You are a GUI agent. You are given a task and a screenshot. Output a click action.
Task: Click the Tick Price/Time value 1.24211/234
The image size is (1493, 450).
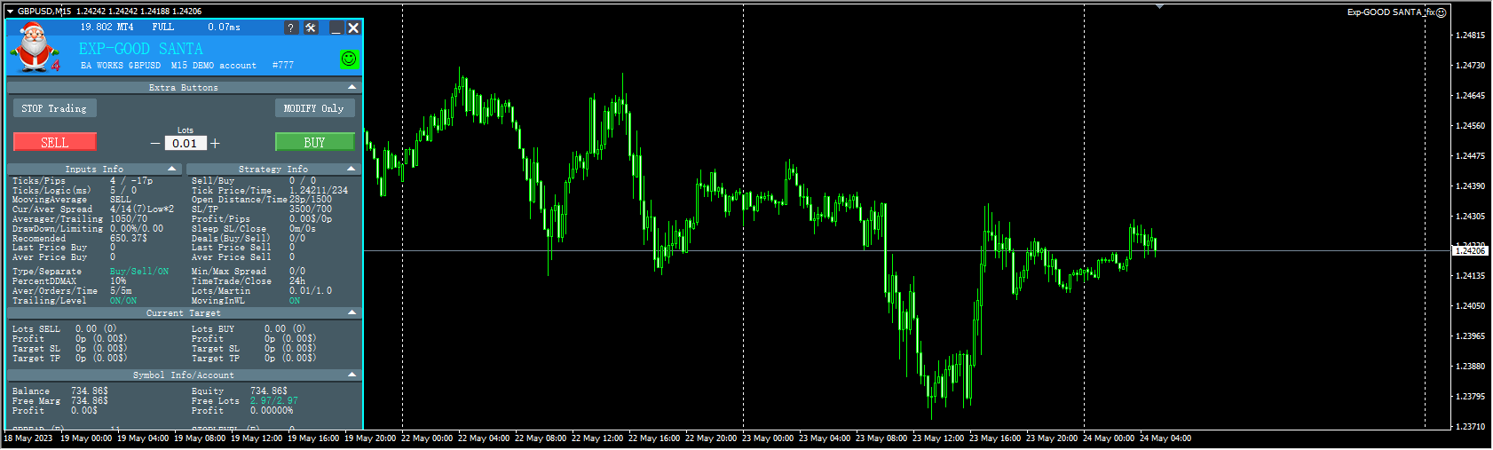(319, 191)
